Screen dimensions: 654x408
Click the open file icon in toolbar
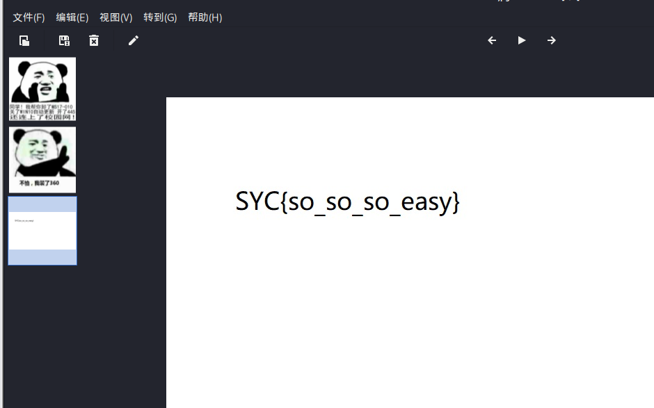[x=24, y=40]
